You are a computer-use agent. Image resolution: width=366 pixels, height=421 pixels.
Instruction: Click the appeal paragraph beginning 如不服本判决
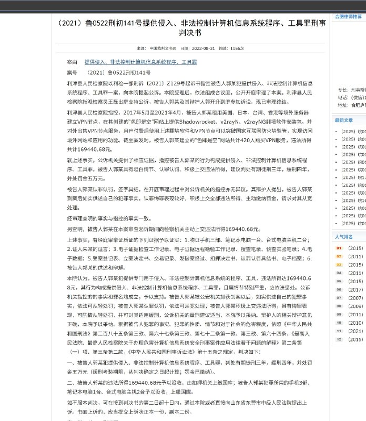[x=187, y=407]
